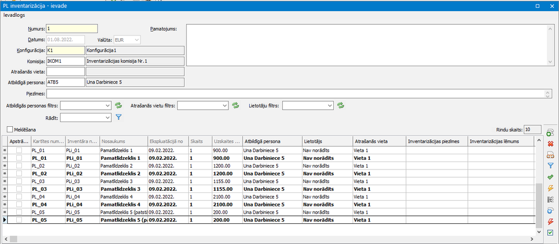Click the Atrašanās vieta column header
The image size is (559, 244).
pos(378,141)
